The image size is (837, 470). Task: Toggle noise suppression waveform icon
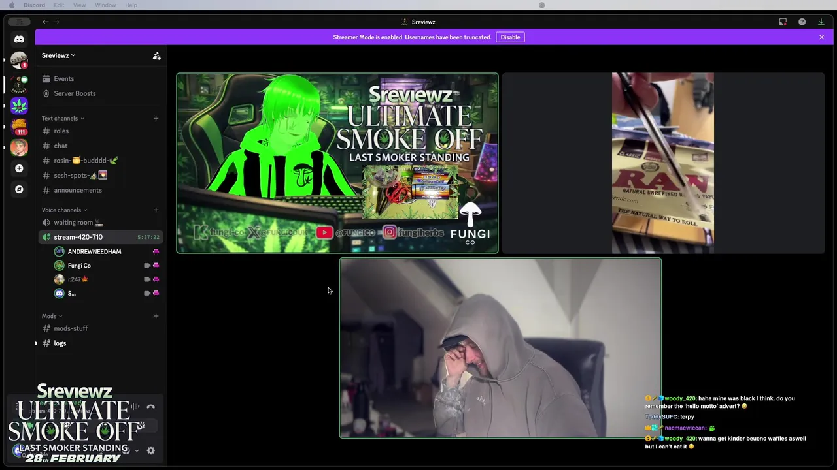click(x=135, y=407)
